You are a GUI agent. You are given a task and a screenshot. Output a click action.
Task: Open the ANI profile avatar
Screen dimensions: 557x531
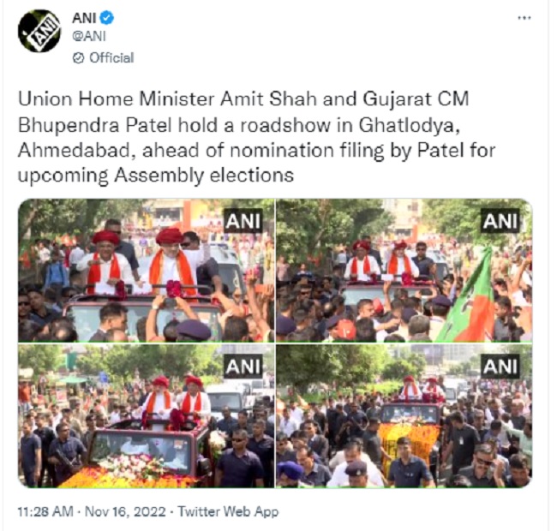click(39, 31)
